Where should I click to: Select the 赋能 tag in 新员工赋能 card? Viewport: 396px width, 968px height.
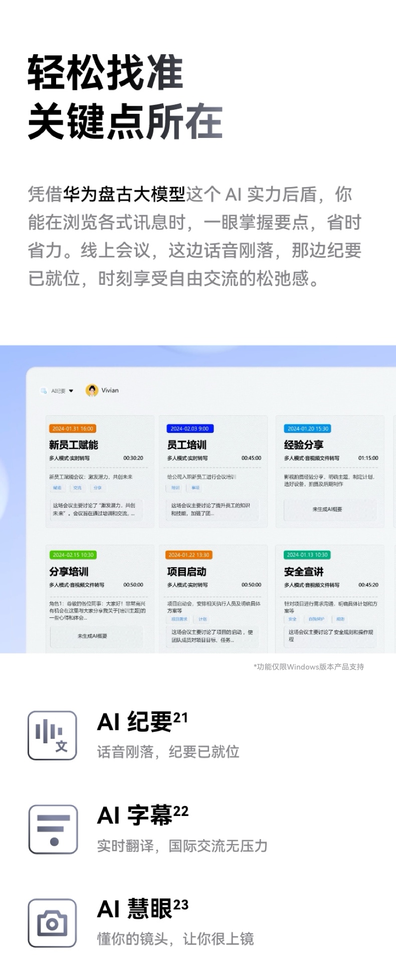[x=57, y=488]
